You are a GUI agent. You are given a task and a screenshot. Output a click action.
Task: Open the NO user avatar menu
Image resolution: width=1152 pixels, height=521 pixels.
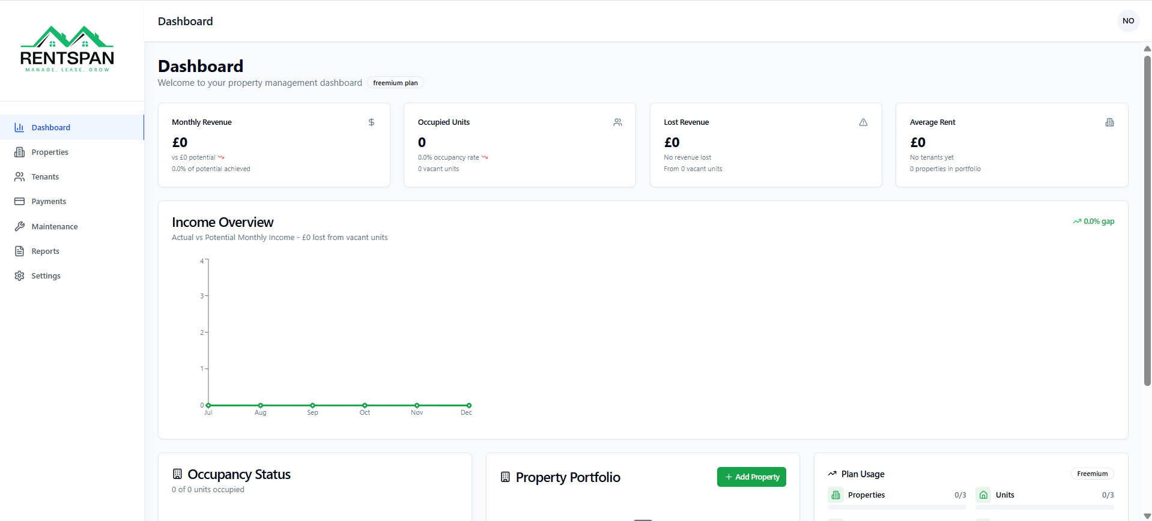(x=1128, y=21)
